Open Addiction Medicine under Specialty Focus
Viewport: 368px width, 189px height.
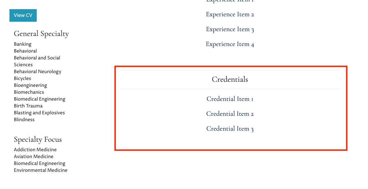click(35, 150)
